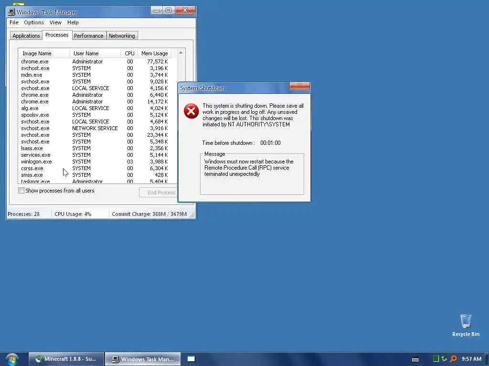
Task: Switch to the Applications tab
Action: click(26, 36)
